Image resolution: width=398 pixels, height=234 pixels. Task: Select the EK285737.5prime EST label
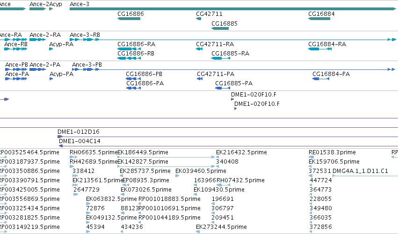145,171
